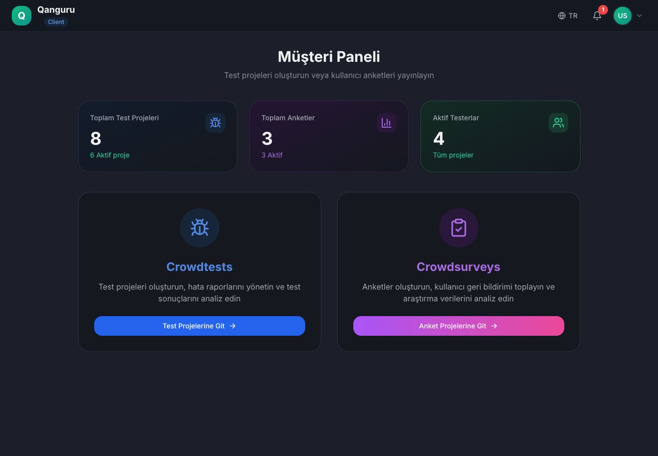Viewport: 658px width, 456px height.
Task: Switch language using the TR selector
Action: [x=568, y=15]
